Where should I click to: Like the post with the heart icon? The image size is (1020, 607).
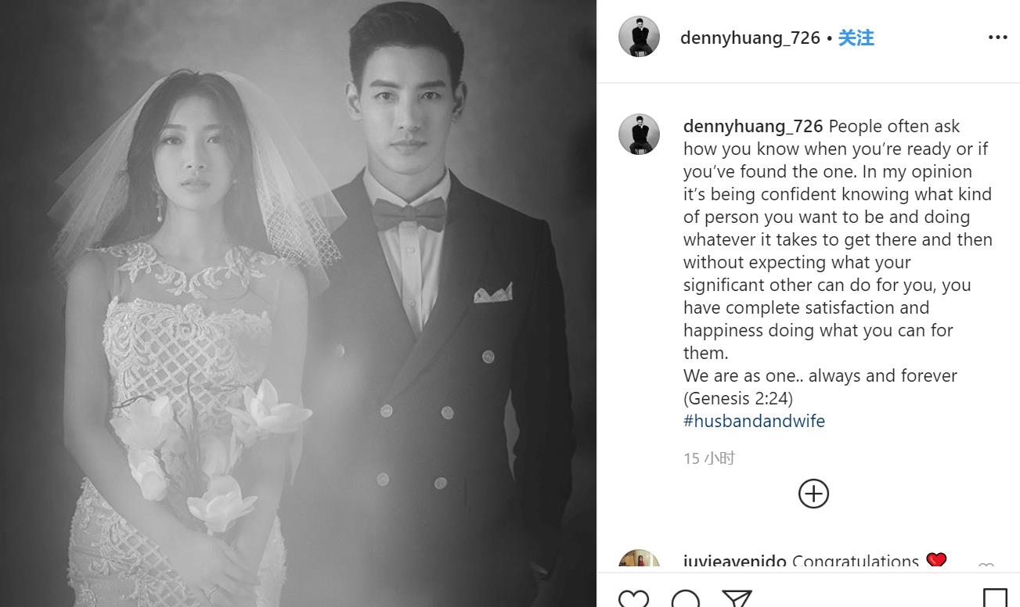tap(633, 598)
